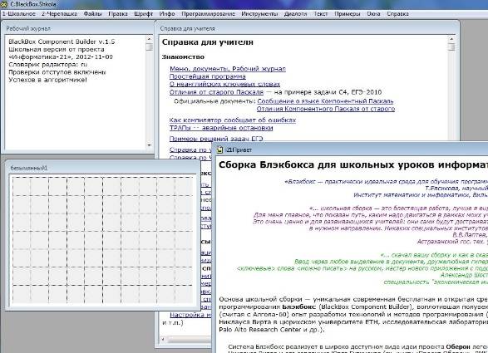Click scrollbar thumb in Рабочий журнал

pyautogui.click(x=149, y=47)
